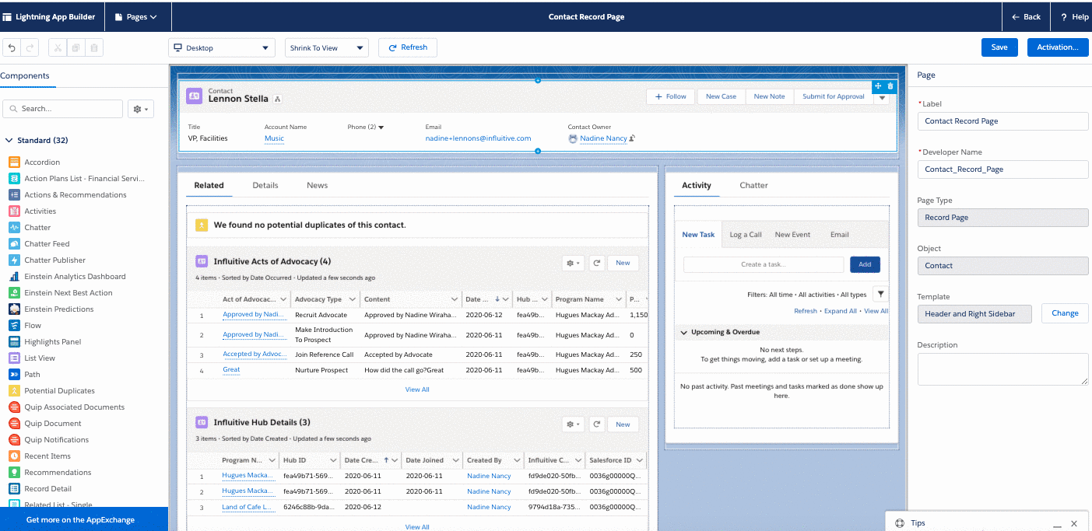
Task: Click the filter funnel icon in Activity
Action: click(880, 294)
